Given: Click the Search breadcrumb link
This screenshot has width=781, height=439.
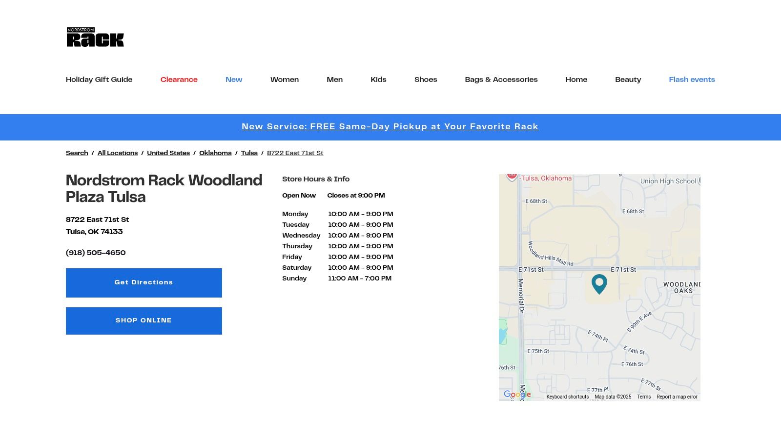Looking at the screenshot, I should (x=77, y=153).
